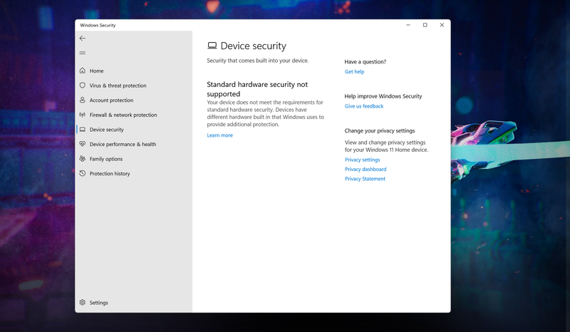Maximize the Windows Security window
Screen dimensions: 570x332
pos(425,25)
